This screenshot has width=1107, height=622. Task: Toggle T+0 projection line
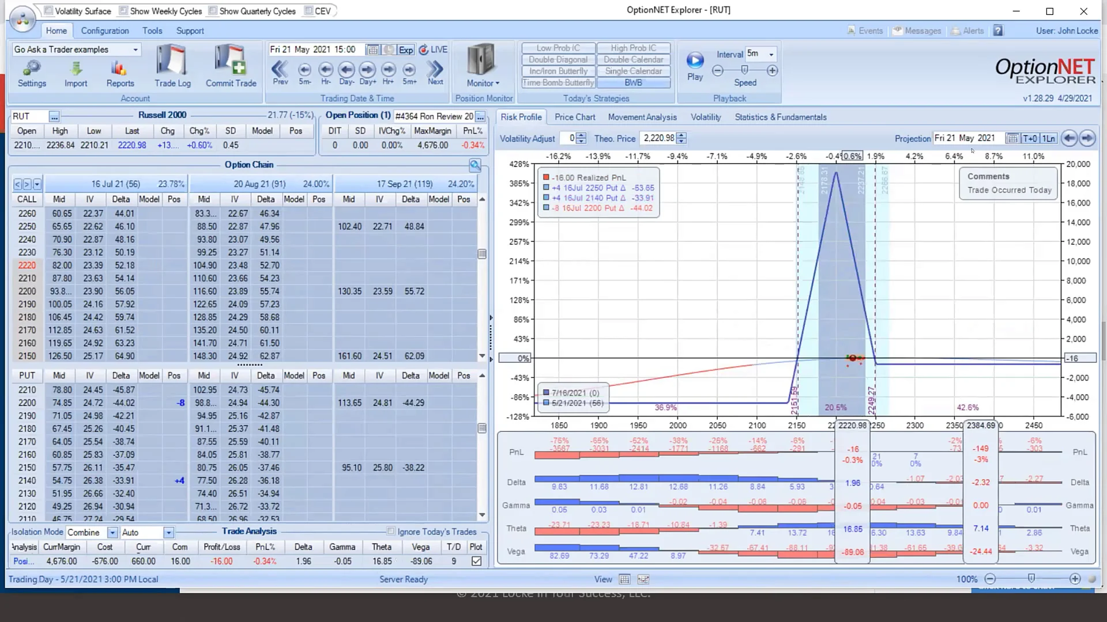[x=1030, y=138]
